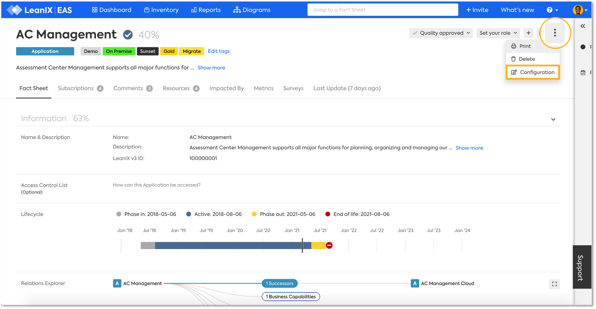Click the Invite button
The height and width of the screenshot is (309, 596).
coord(477,10)
